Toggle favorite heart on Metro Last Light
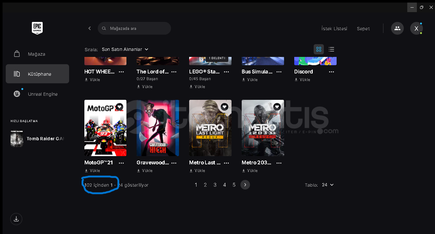Screen dimensions: 435x234 (225, 107)
